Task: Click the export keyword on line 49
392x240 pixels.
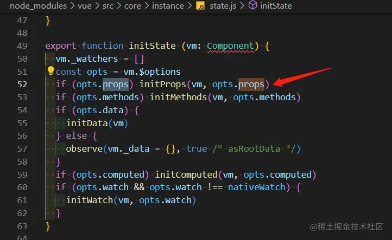Action: (60, 46)
